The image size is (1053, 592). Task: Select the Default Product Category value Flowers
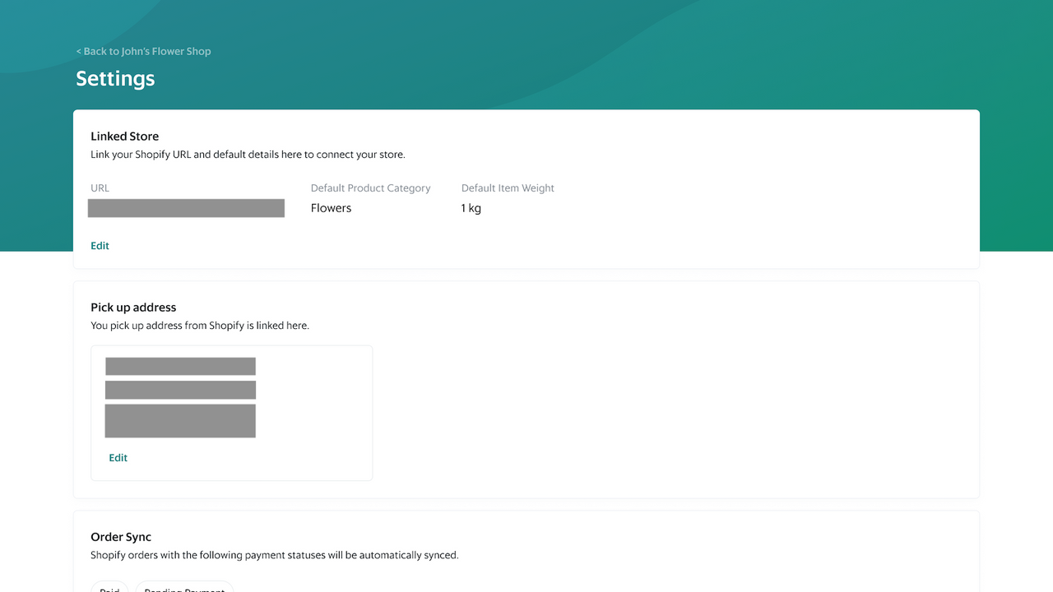(x=331, y=208)
